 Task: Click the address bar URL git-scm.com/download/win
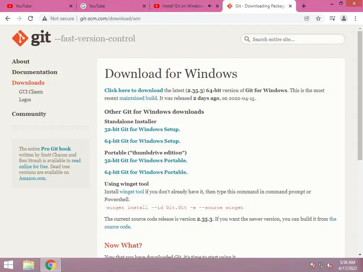coord(110,18)
